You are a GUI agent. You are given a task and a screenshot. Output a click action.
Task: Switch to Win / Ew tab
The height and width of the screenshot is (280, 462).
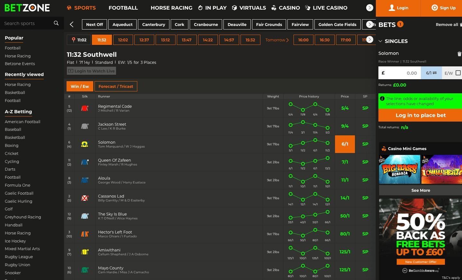pos(80,86)
